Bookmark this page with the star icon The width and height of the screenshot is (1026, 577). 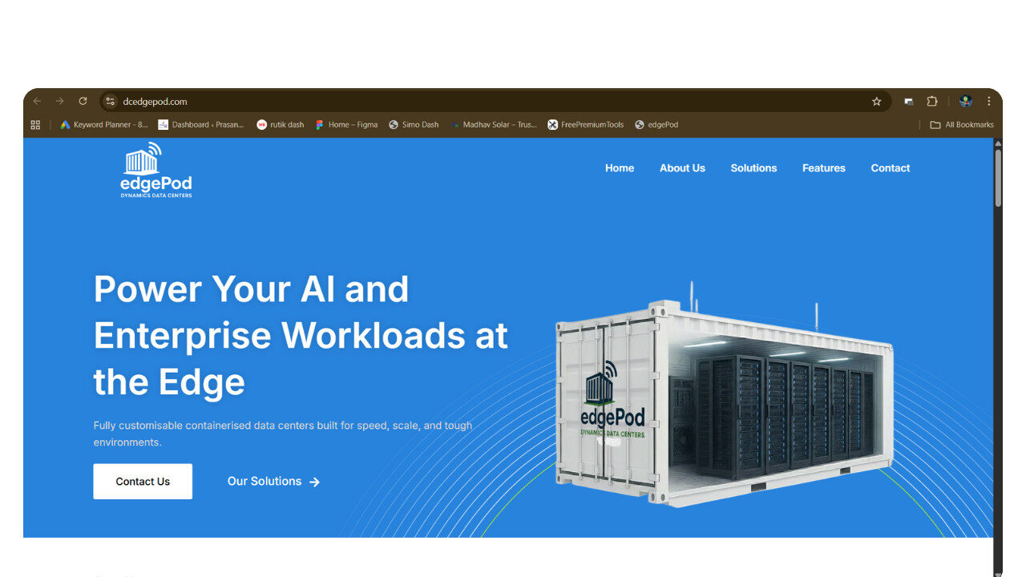[876, 102]
